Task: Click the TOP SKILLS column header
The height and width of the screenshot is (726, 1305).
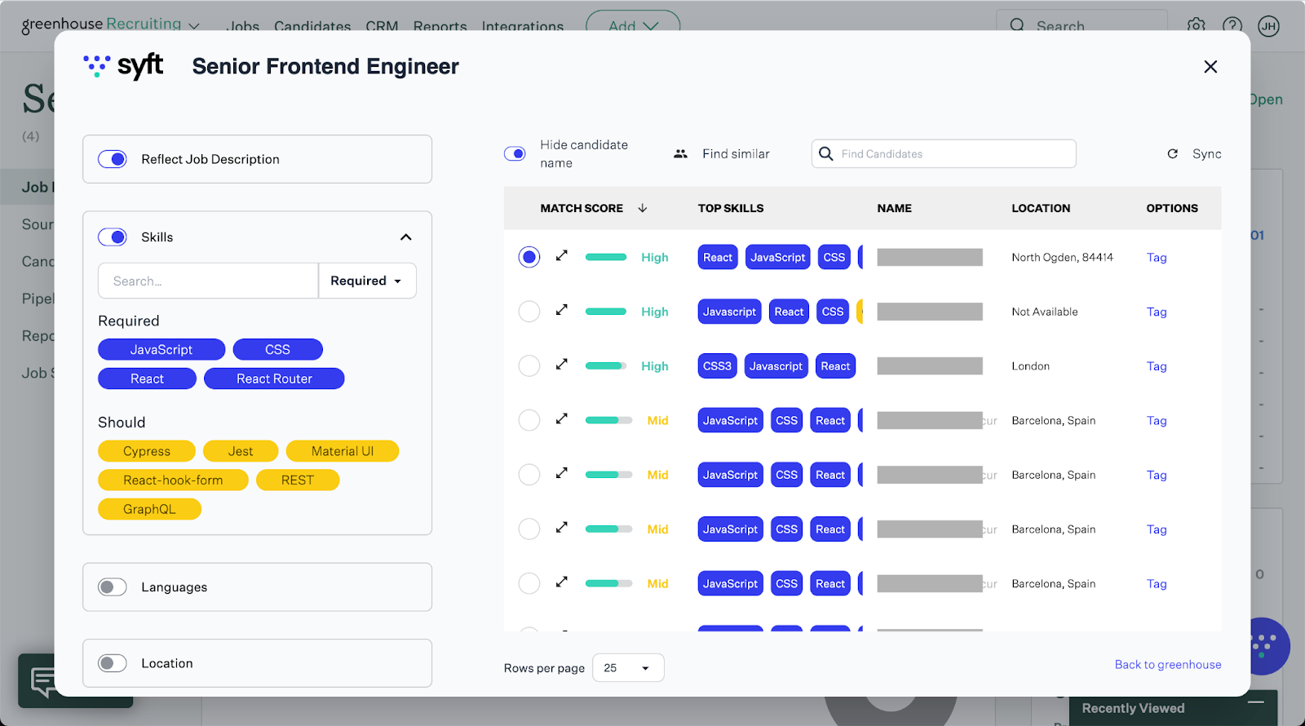Action: pos(731,208)
